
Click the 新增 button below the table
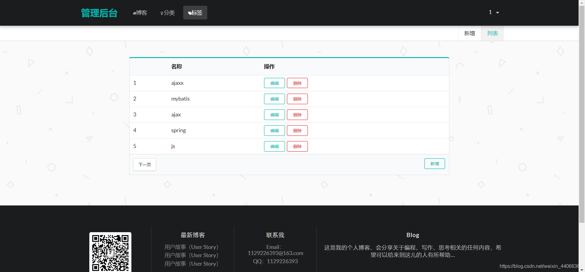(x=434, y=164)
